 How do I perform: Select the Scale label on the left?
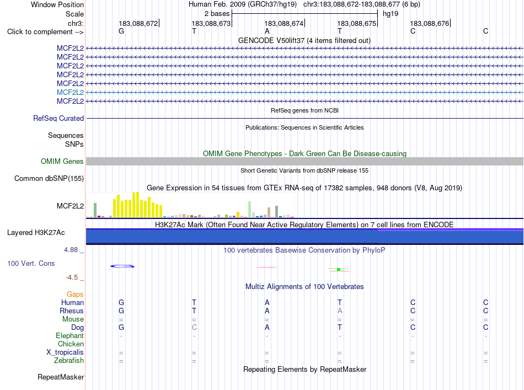(74, 14)
